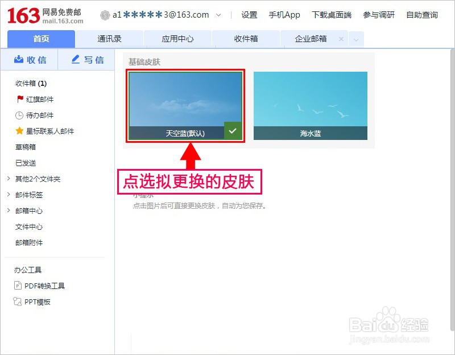This screenshot has width=455, height=355.
Task: Open 设置 in the top bar
Action: click(249, 15)
